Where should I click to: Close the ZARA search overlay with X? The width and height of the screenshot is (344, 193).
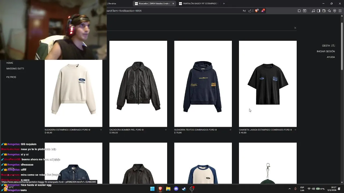295,28
